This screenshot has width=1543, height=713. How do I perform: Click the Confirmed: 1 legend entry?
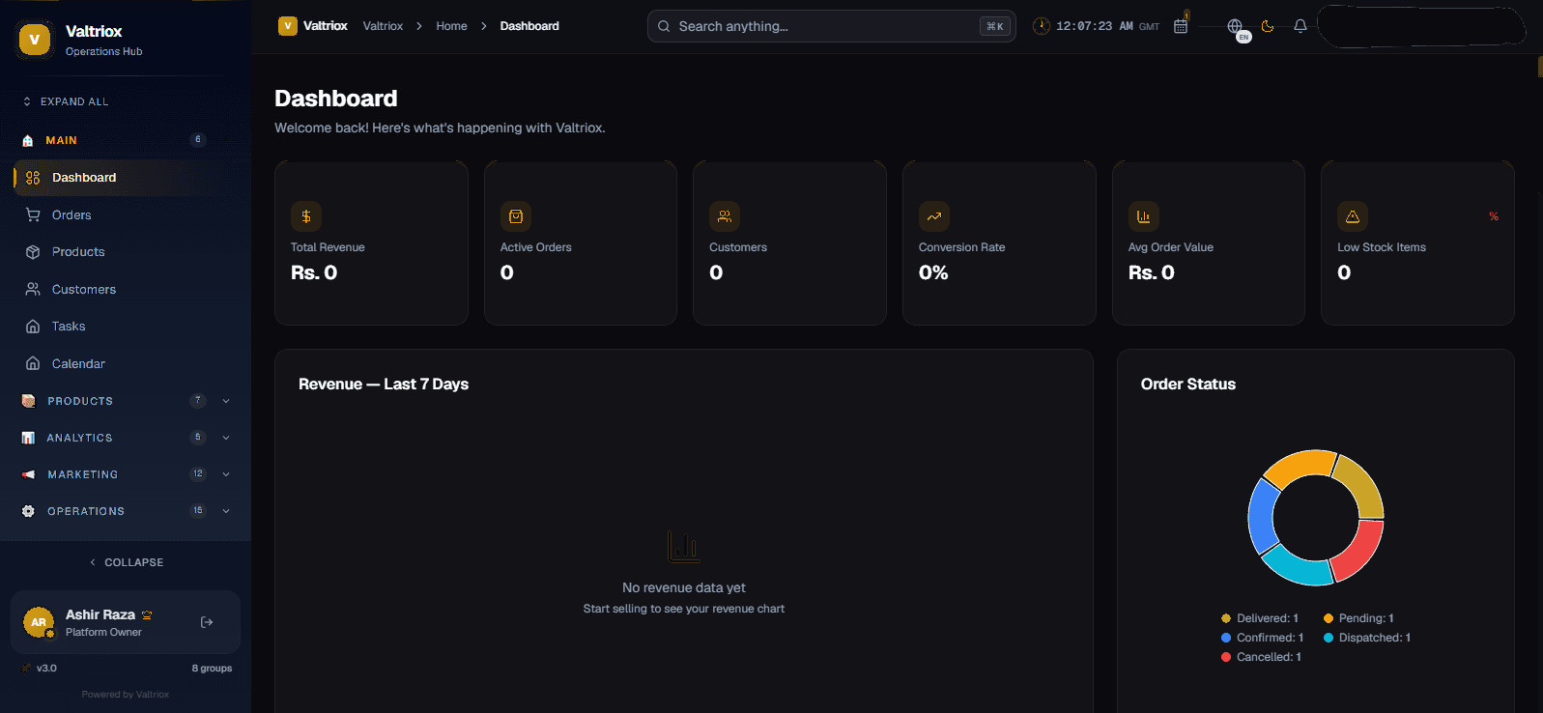point(1263,638)
